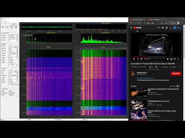Click the YouTube create video camera icon
Screen dimensions: 185x138
[x=163, y=28]
